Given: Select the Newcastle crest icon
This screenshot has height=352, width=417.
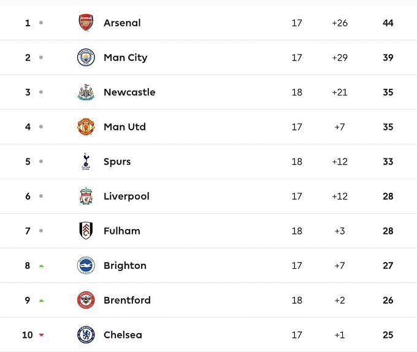Looking at the screenshot, I should (x=86, y=92).
